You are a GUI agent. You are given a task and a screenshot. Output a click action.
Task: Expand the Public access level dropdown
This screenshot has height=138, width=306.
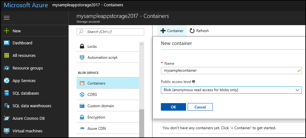[231, 90]
